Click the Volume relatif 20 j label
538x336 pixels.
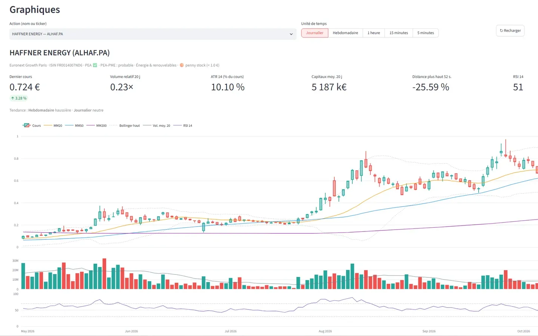click(x=125, y=77)
